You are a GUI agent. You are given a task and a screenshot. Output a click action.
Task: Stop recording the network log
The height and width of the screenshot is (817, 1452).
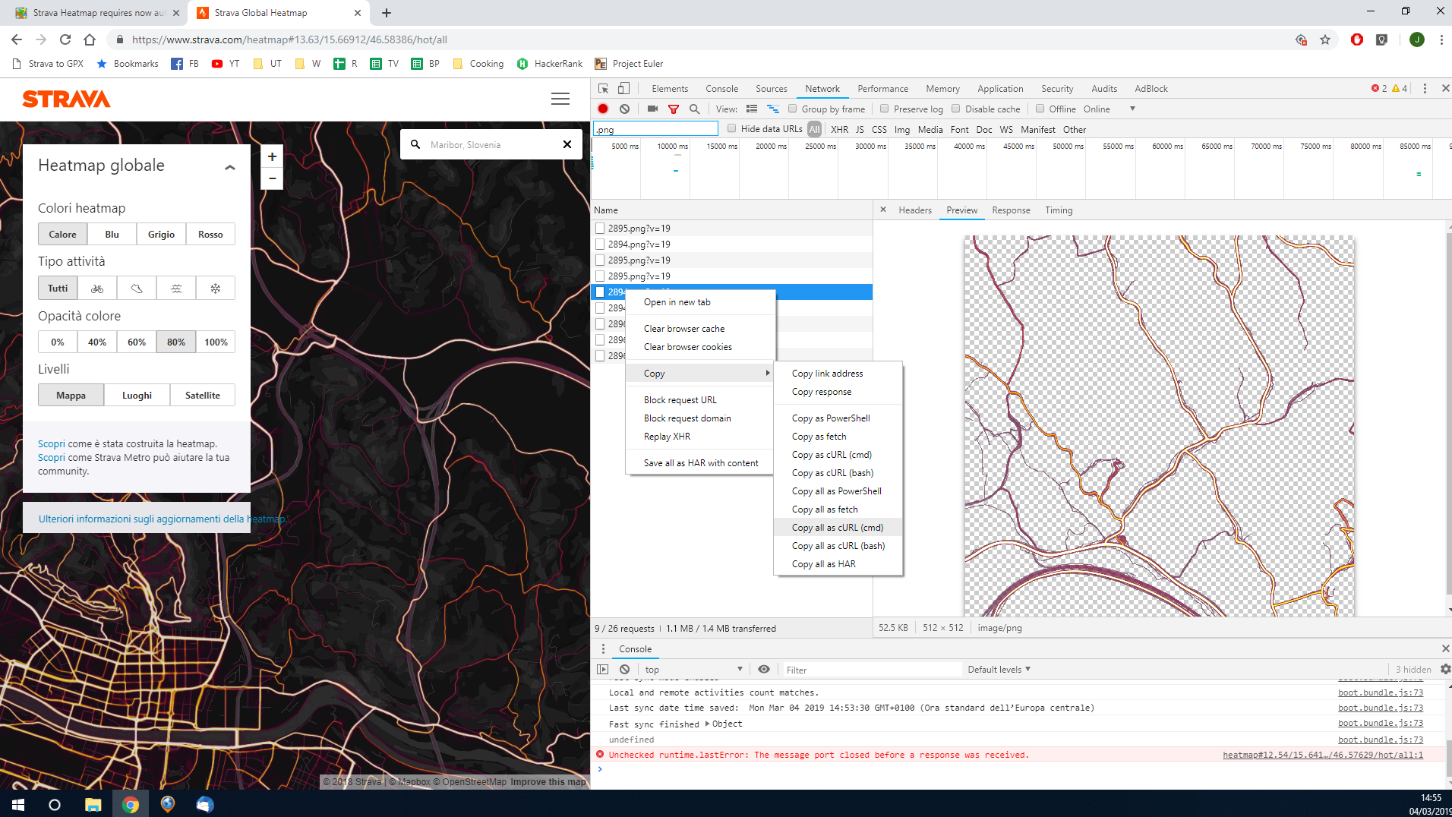[603, 109]
